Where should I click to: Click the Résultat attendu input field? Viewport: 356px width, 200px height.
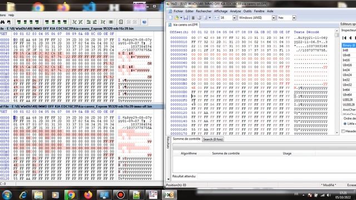(x=276, y=176)
